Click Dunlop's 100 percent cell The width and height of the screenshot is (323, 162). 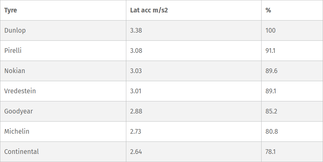270,30
